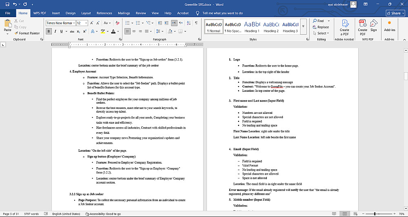Toggle Bold formatting
Screen dimensions: 408x217
49,31
